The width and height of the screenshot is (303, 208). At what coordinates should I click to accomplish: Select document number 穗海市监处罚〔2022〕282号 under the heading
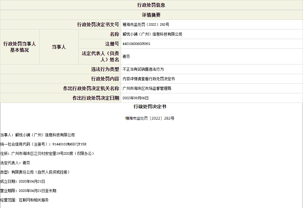click(150, 118)
